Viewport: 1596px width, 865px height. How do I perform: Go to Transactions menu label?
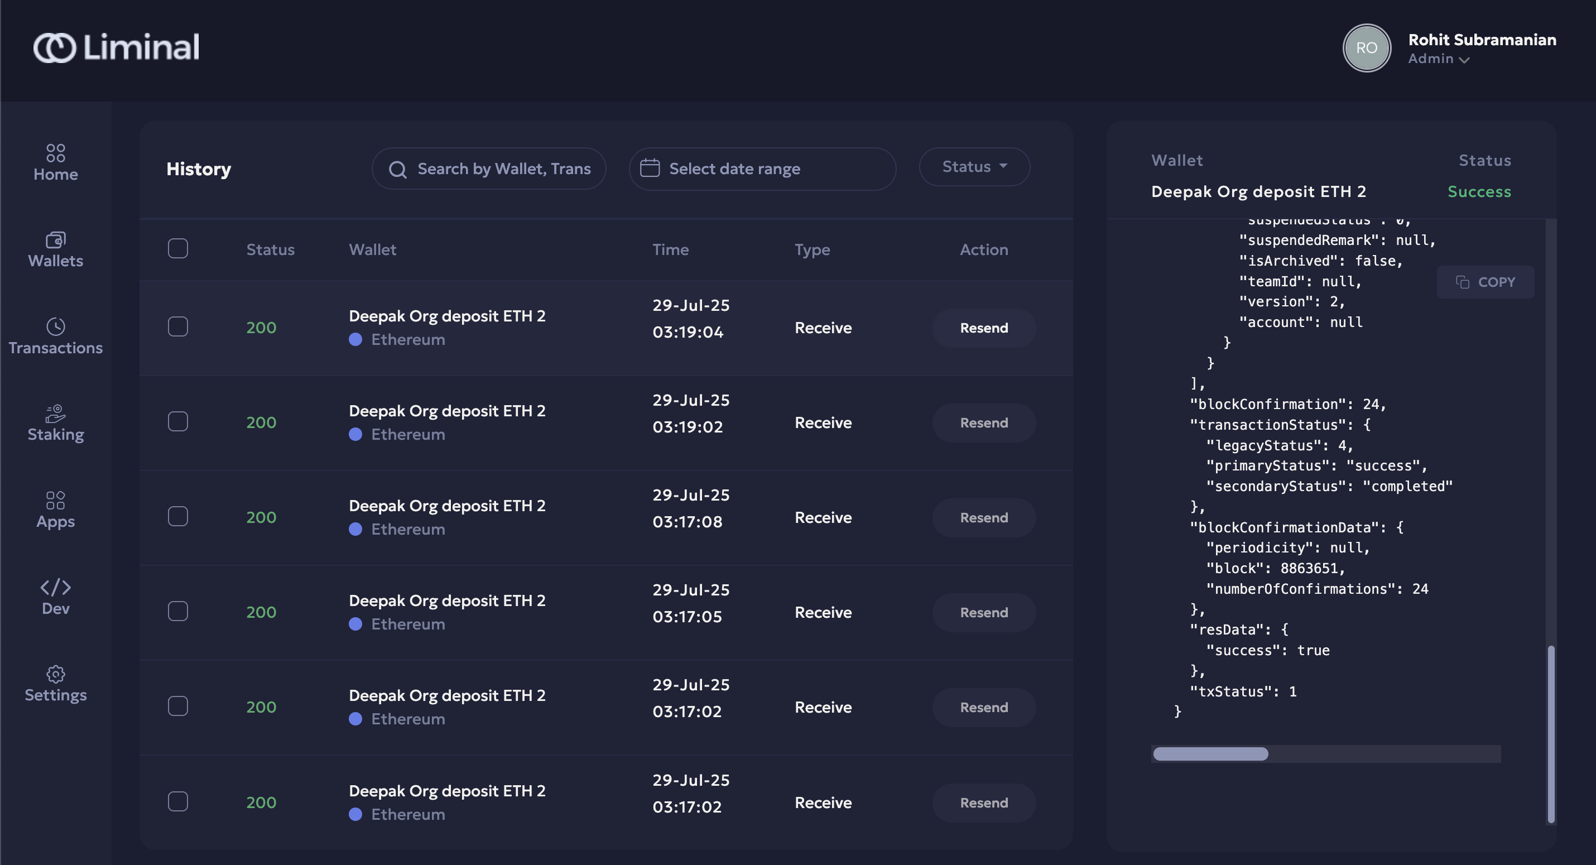click(x=56, y=348)
